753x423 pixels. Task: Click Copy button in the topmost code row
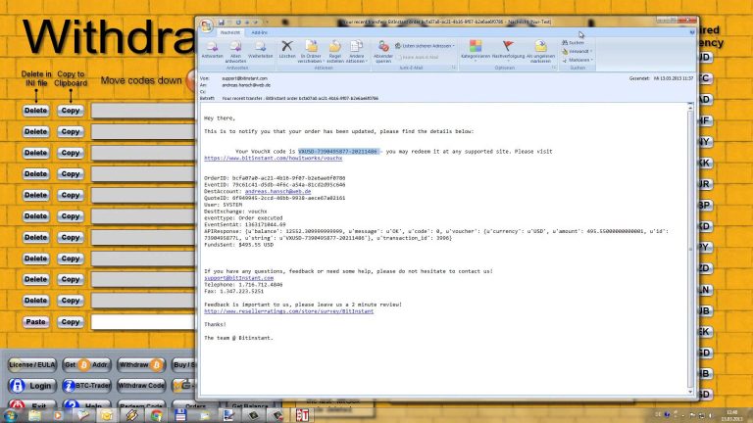click(71, 111)
